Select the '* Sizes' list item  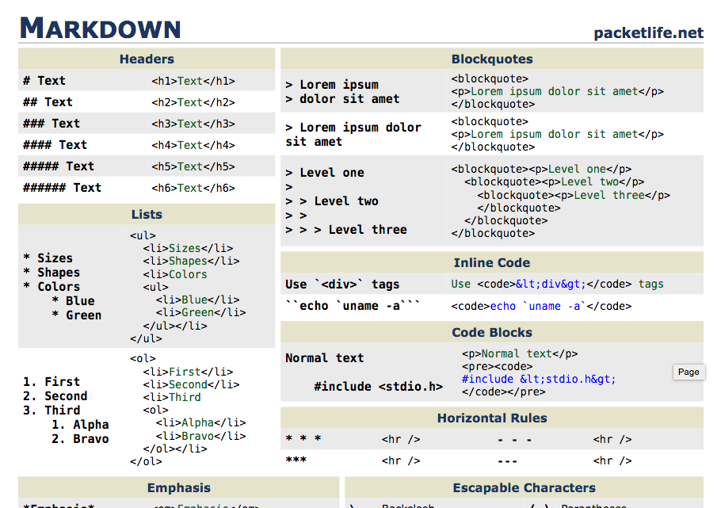pos(48,258)
